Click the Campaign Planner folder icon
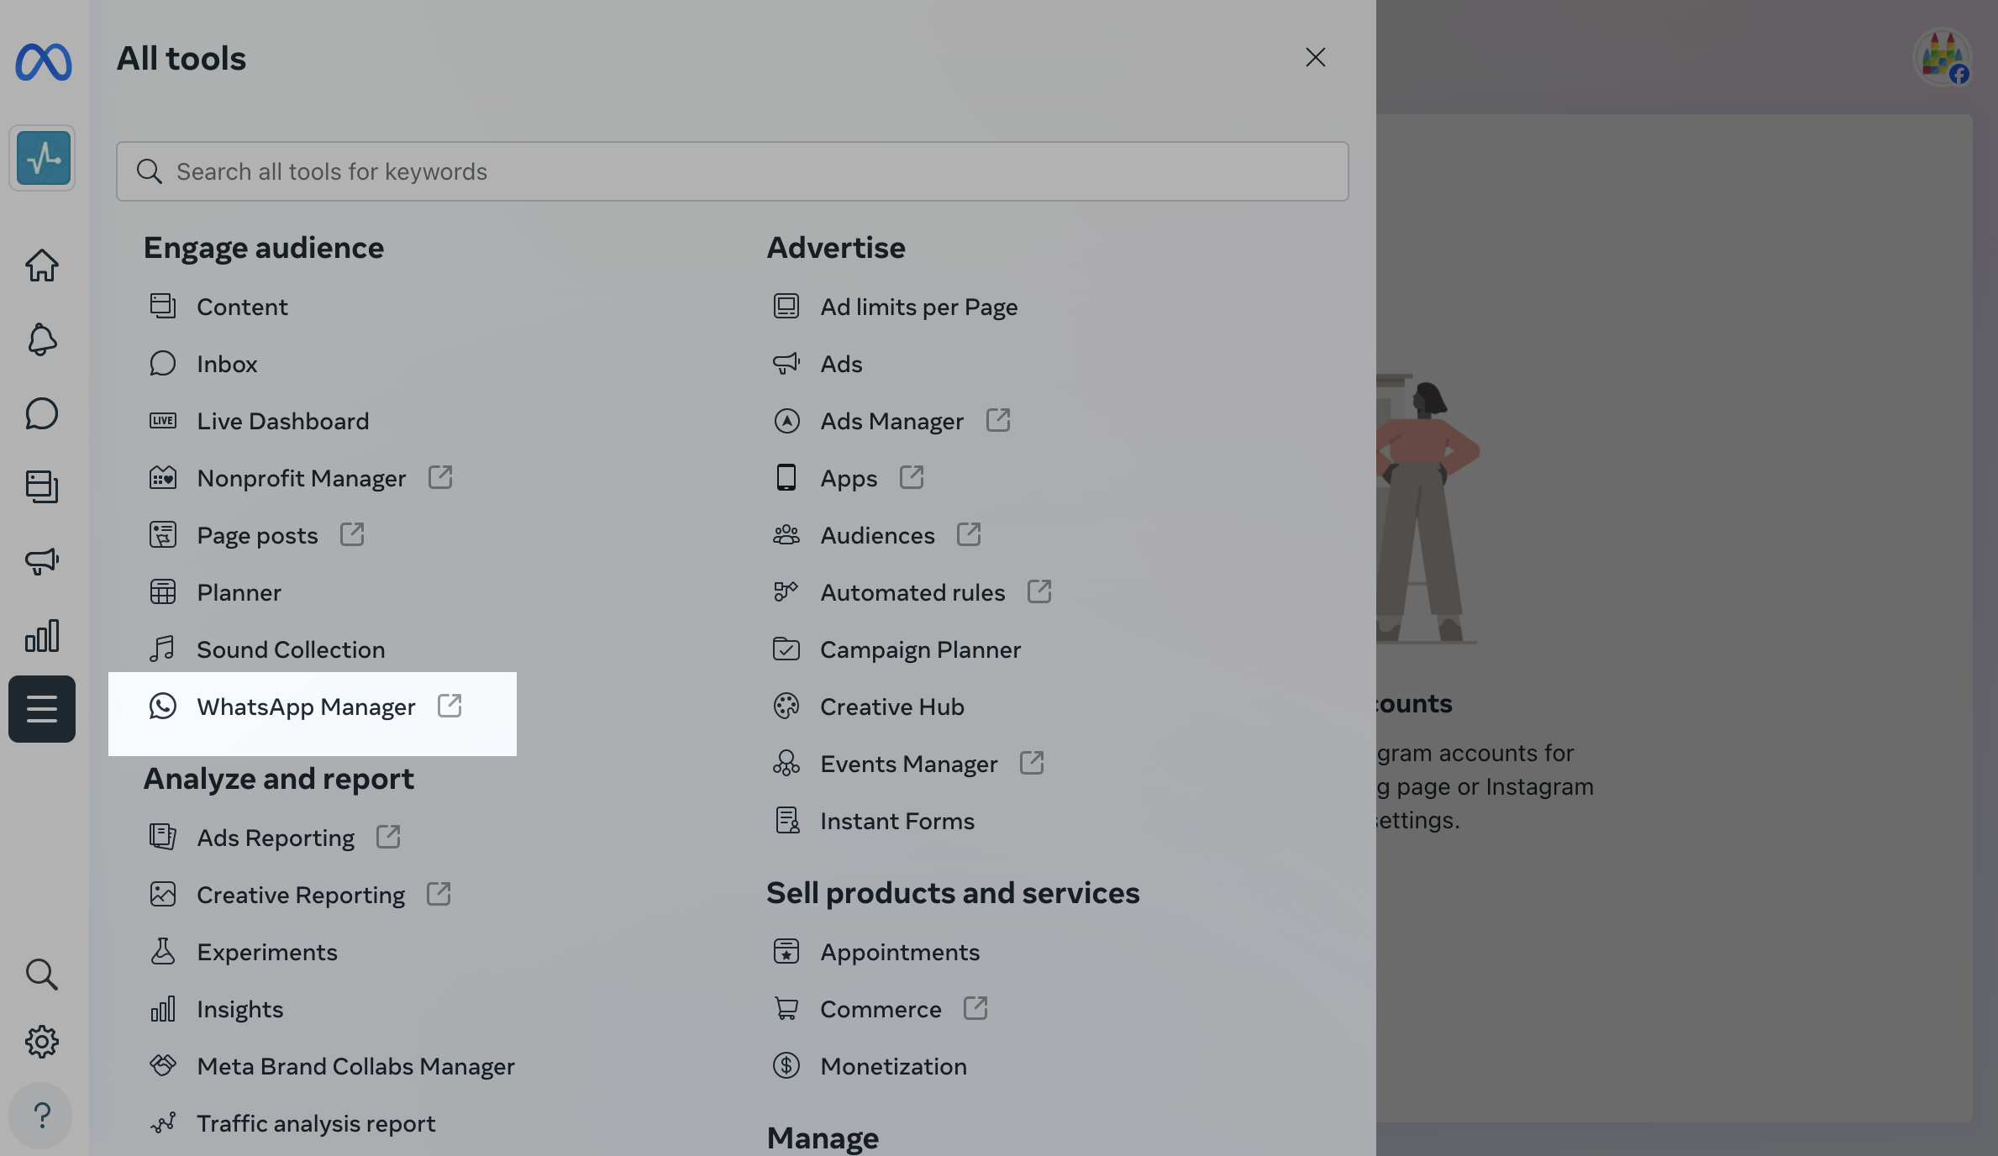The width and height of the screenshot is (1998, 1156). pyautogui.click(x=786, y=649)
